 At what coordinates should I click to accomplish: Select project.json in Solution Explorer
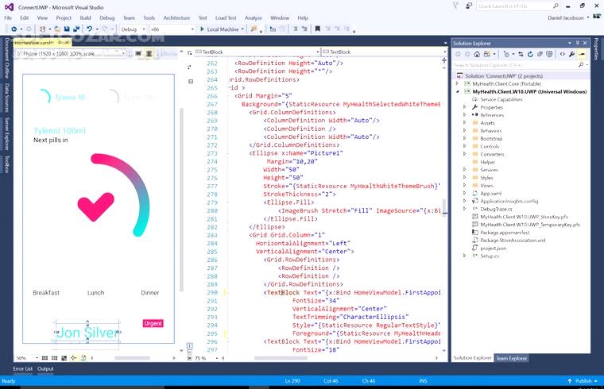click(493, 248)
